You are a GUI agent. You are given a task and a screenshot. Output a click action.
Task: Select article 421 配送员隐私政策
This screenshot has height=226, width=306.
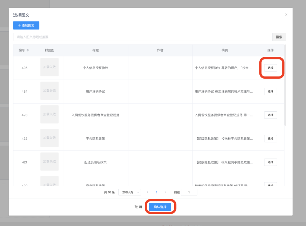click(x=270, y=162)
